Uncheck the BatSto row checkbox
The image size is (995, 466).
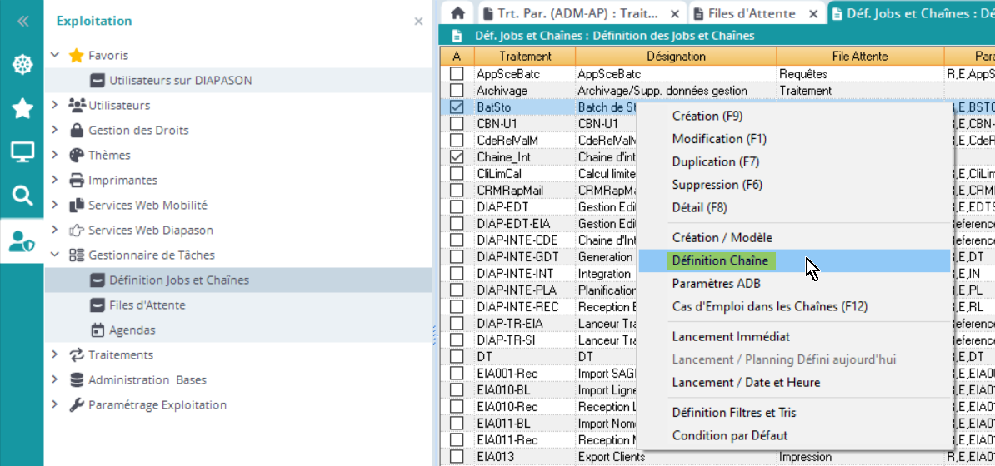(x=457, y=107)
